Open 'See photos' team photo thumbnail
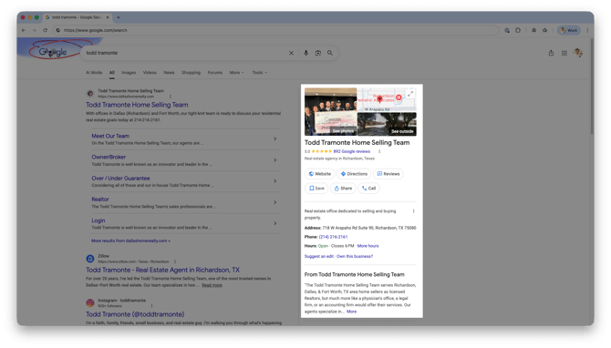This screenshot has height=348, width=611. point(330,112)
